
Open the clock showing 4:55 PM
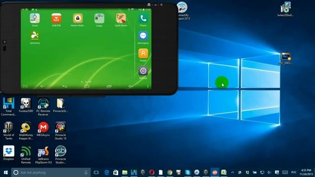(x=306, y=173)
